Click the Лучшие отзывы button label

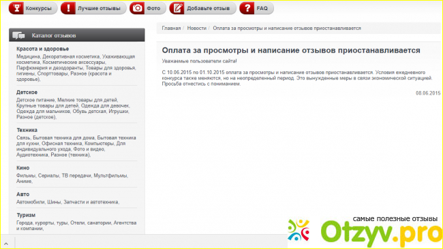99,8
